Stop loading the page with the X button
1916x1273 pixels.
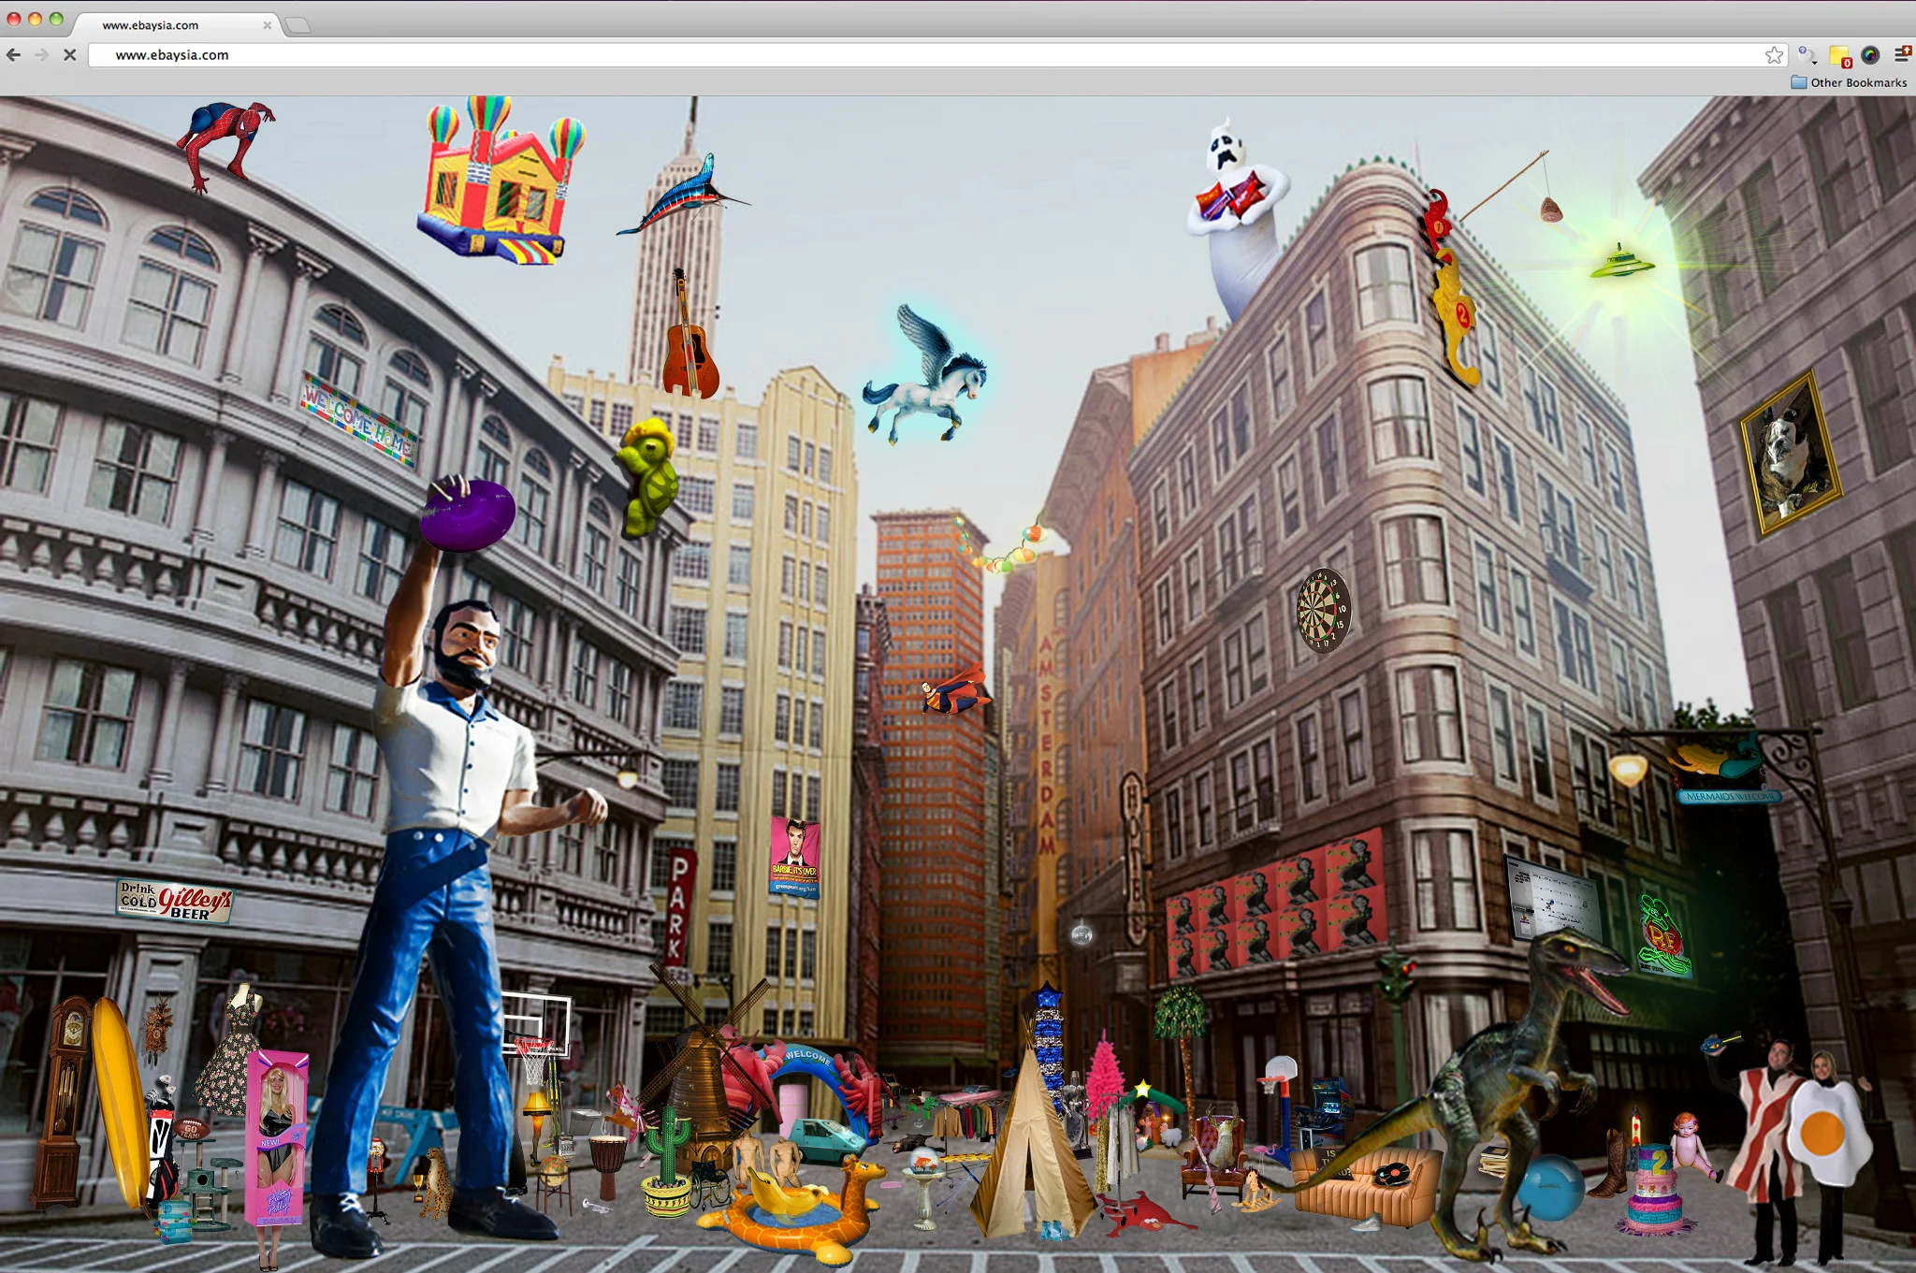point(69,55)
